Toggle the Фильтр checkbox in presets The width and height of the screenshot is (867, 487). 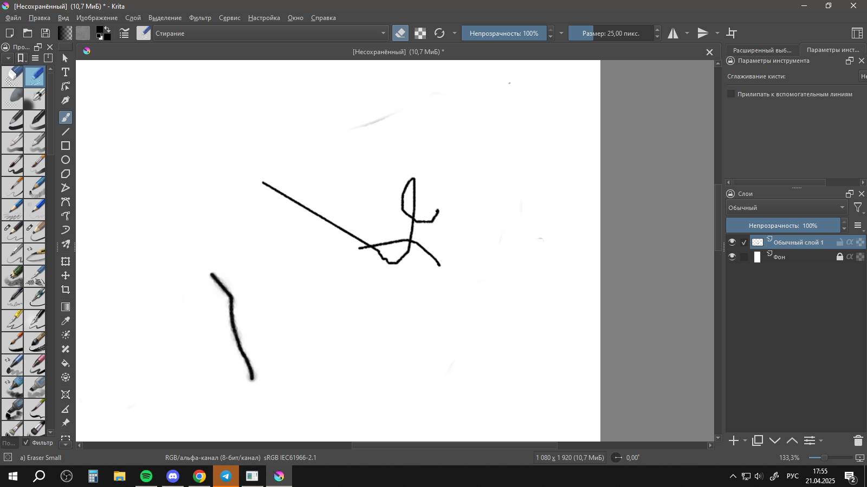26,443
